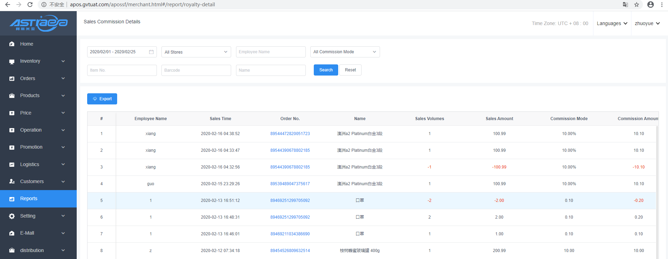
Task: Reload the page in browser
Action: pos(30,5)
